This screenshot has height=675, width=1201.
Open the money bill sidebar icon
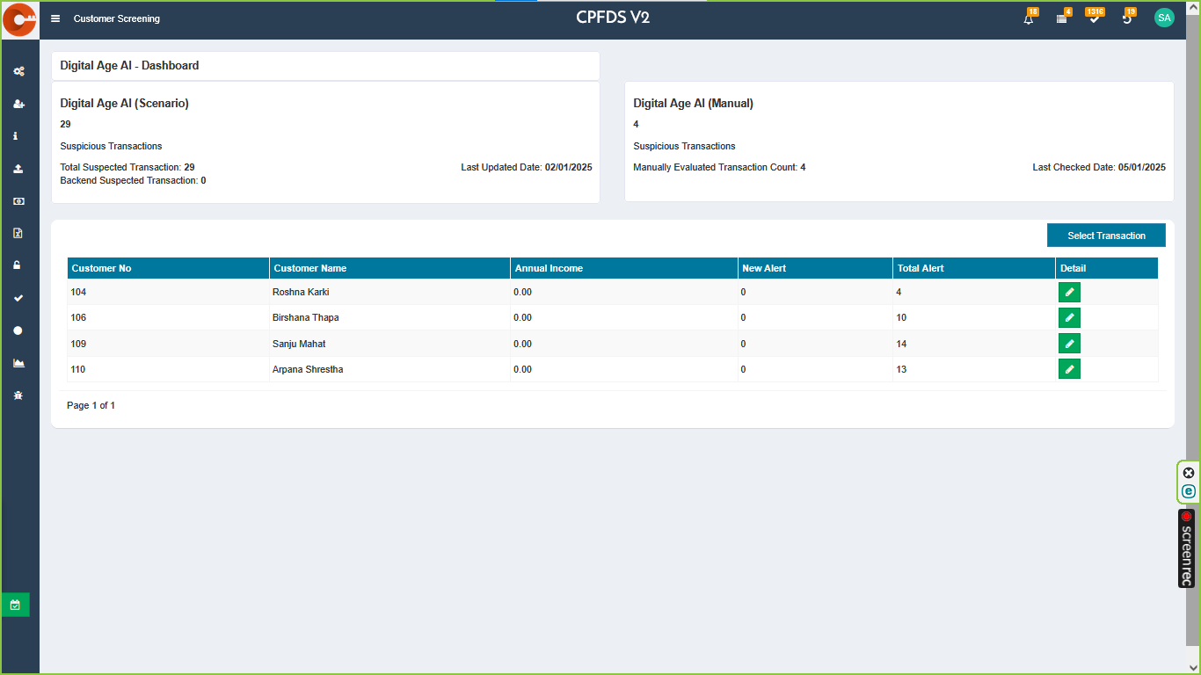pyautogui.click(x=18, y=201)
